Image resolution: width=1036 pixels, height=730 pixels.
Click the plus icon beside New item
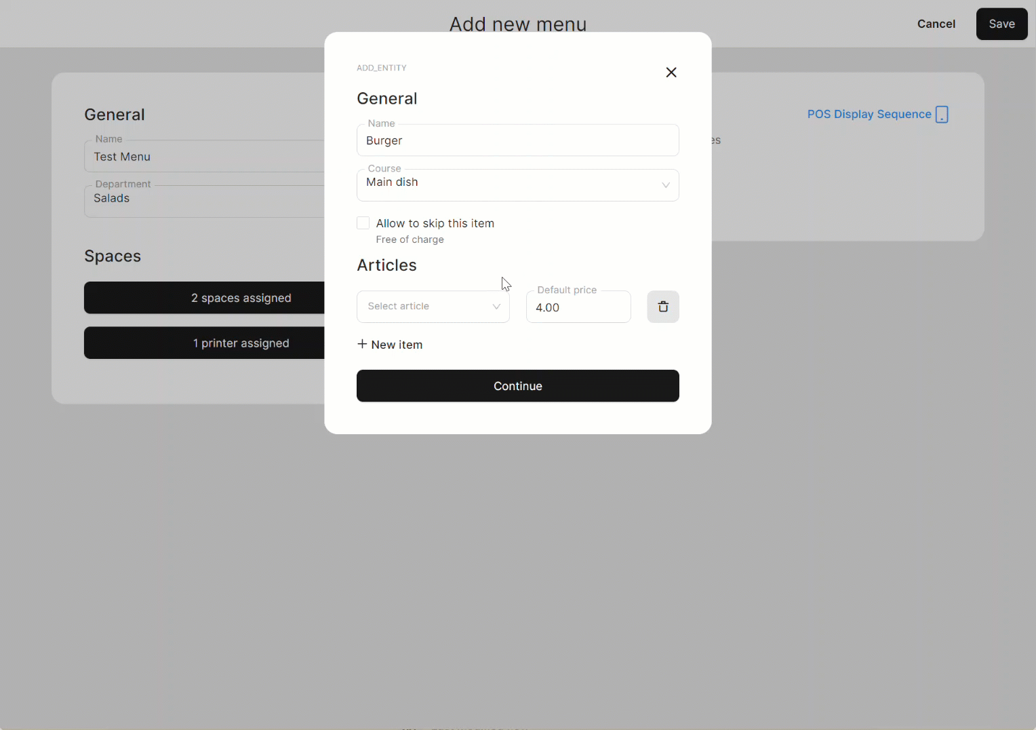(362, 344)
